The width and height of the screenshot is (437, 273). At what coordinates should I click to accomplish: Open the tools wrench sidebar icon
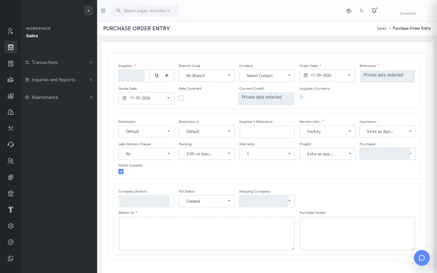click(11, 128)
